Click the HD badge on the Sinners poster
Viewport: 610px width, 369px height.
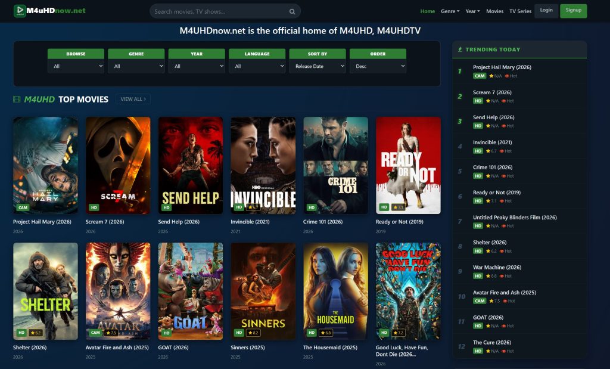[x=239, y=333]
